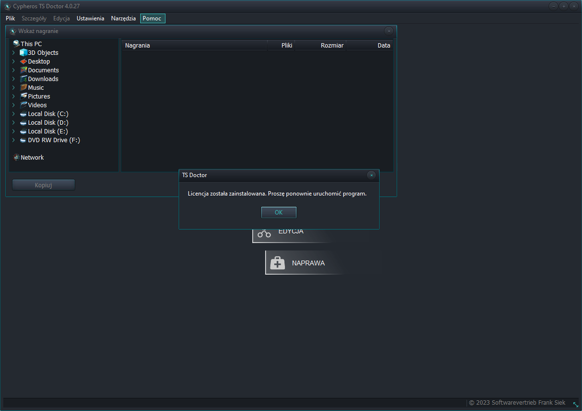Click the scissors icon next to EDYCJA
This screenshot has width=582, height=411.
(x=264, y=233)
